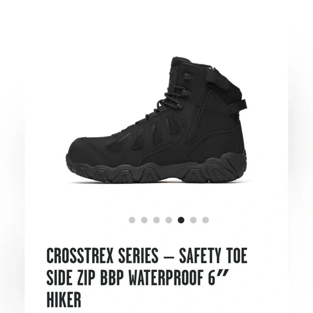Screen dimensions: 313x313
Task: Click the heel pull loop on boot
Action: [x=243, y=105]
